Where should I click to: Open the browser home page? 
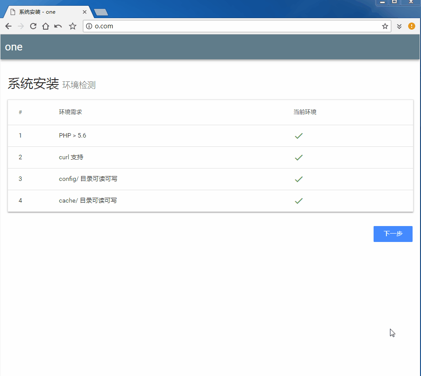(45, 26)
